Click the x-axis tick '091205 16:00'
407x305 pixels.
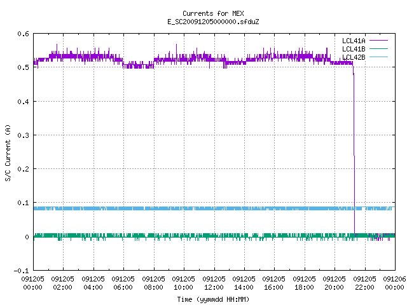point(273,283)
